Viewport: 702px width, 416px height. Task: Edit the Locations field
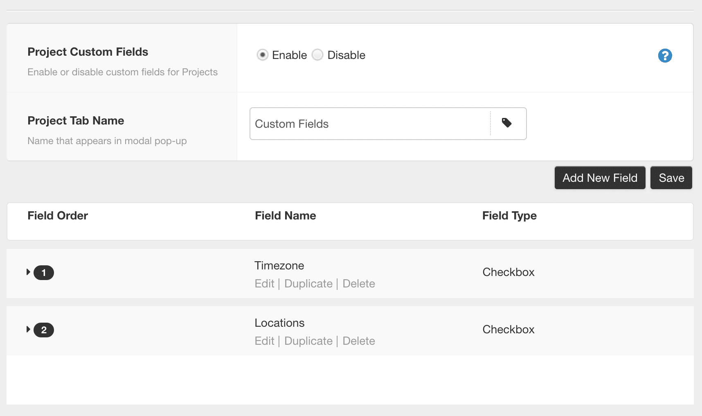264,341
